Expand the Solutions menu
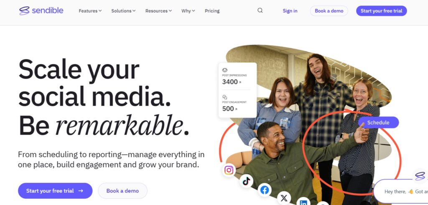The height and width of the screenshot is (205, 428). click(x=123, y=11)
